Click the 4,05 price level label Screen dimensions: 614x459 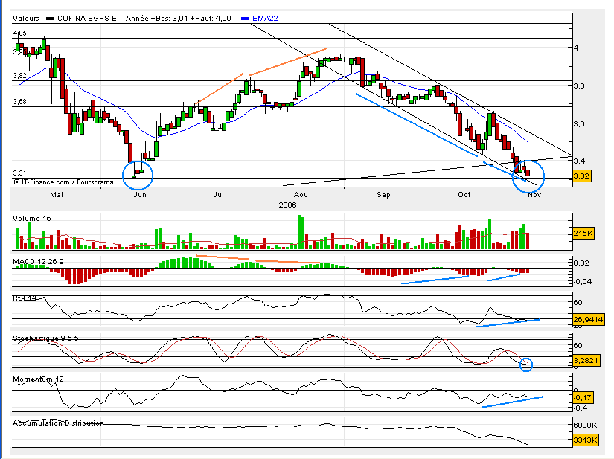[x=19, y=33]
